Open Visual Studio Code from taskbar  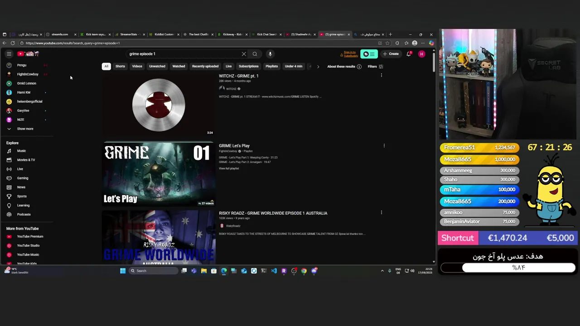tap(274, 271)
